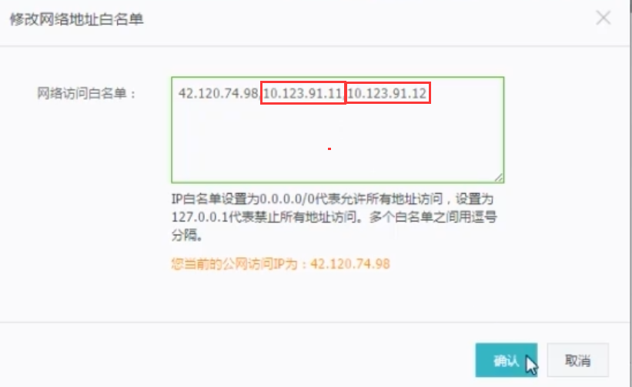
Task: Click the hint's last line 分隔。
Action: click(187, 235)
